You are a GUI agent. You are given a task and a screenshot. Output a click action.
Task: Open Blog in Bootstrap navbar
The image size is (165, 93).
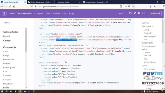pyautogui.click(x=71, y=13)
